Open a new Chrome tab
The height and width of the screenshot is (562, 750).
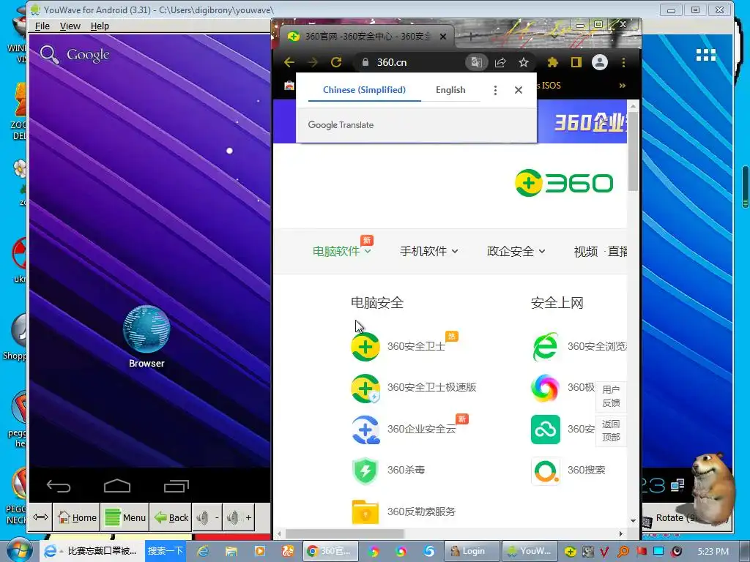click(471, 37)
